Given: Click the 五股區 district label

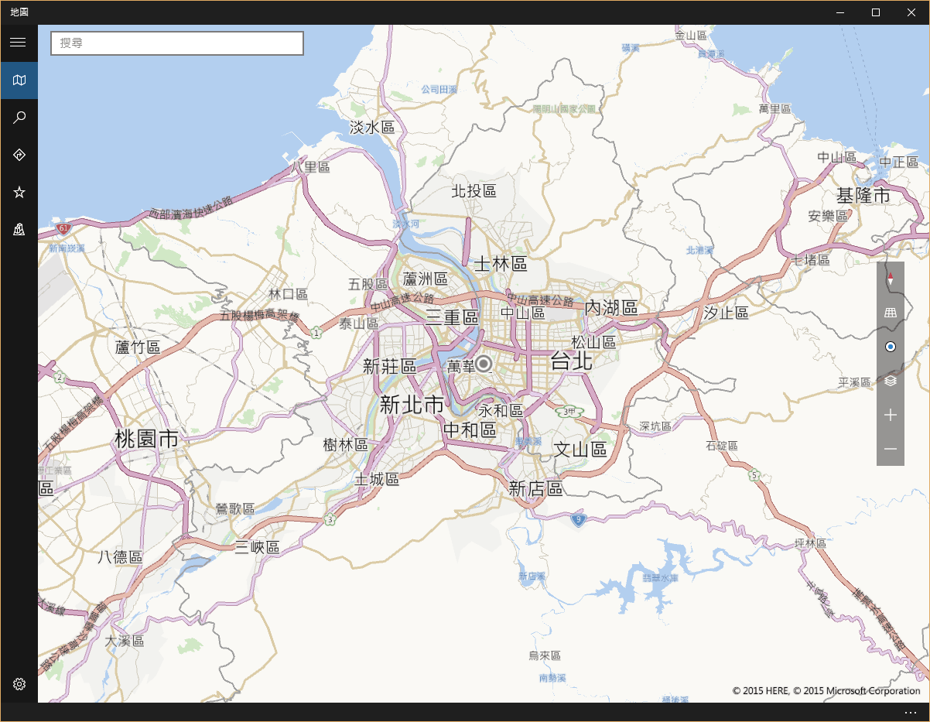Looking at the screenshot, I should (368, 284).
